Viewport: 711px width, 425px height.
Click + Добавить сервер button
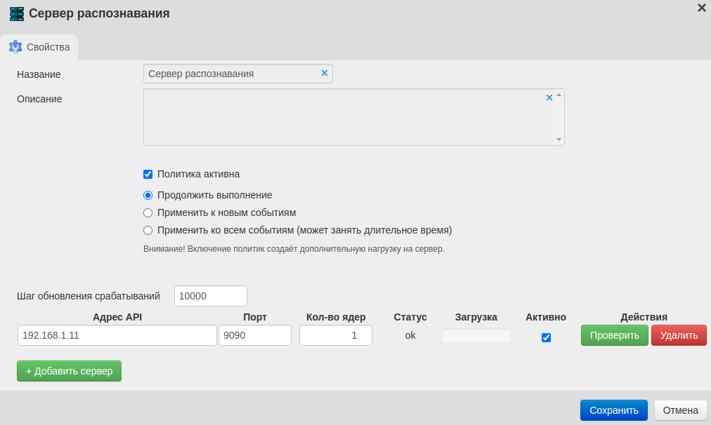tap(69, 371)
